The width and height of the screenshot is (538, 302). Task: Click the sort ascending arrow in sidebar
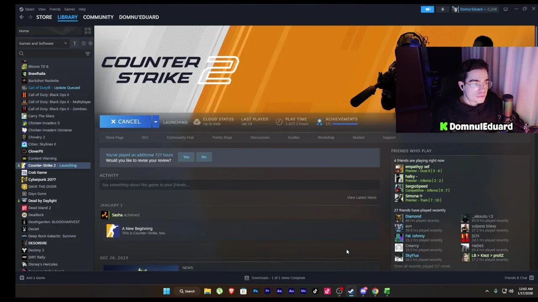pos(74,43)
